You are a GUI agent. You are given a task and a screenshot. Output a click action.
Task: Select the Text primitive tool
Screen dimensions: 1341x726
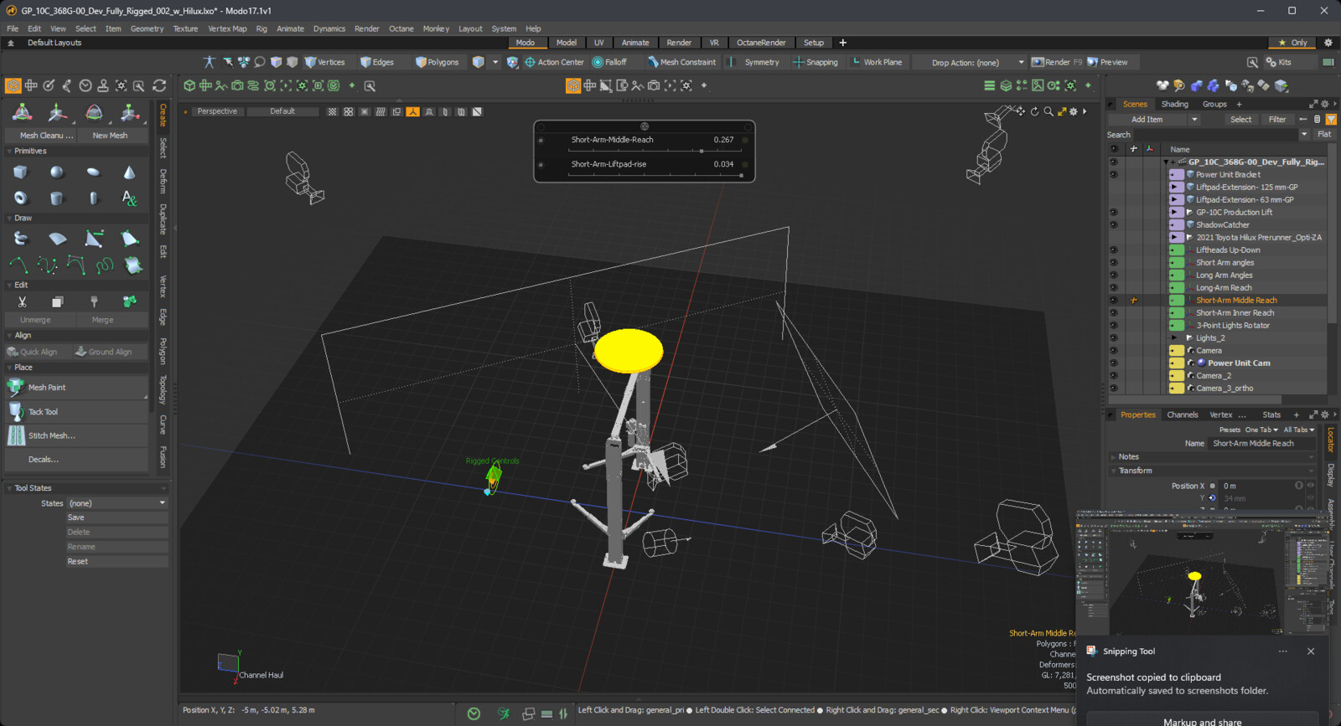point(129,198)
